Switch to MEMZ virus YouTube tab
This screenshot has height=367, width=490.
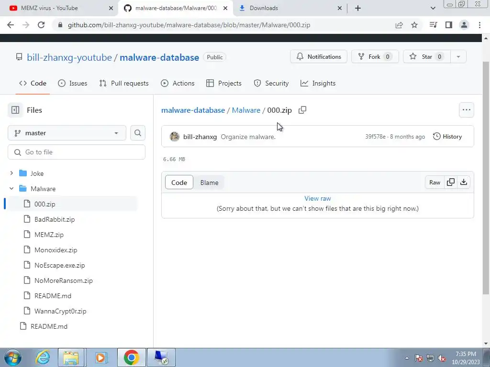pyautogui.click(x=59, y=8)
